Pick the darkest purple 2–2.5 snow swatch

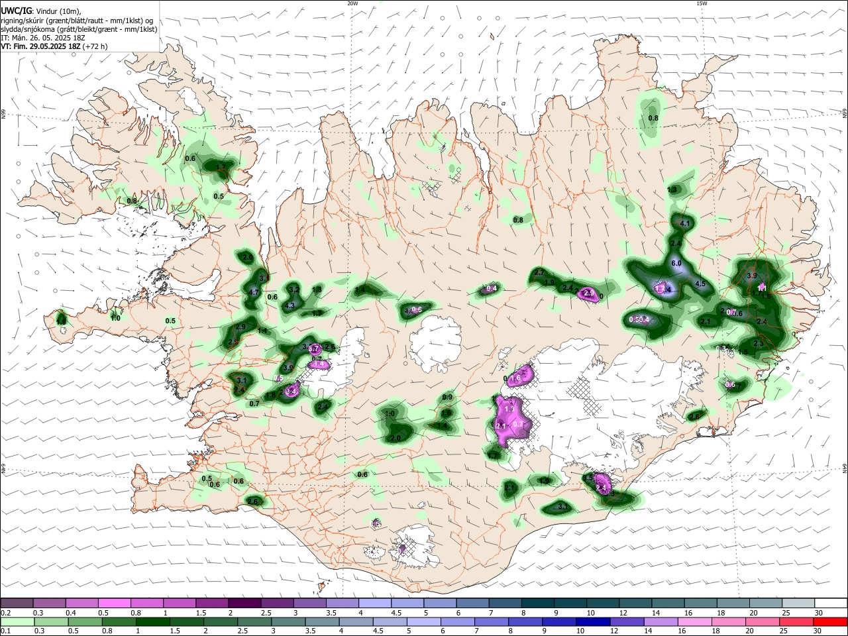244,604
